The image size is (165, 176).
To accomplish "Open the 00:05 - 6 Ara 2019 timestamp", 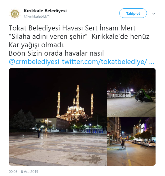I will (23, 172).
